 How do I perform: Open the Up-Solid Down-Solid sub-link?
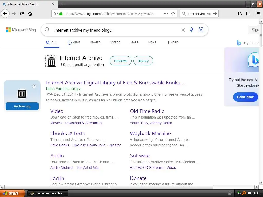tap(89, 145)
